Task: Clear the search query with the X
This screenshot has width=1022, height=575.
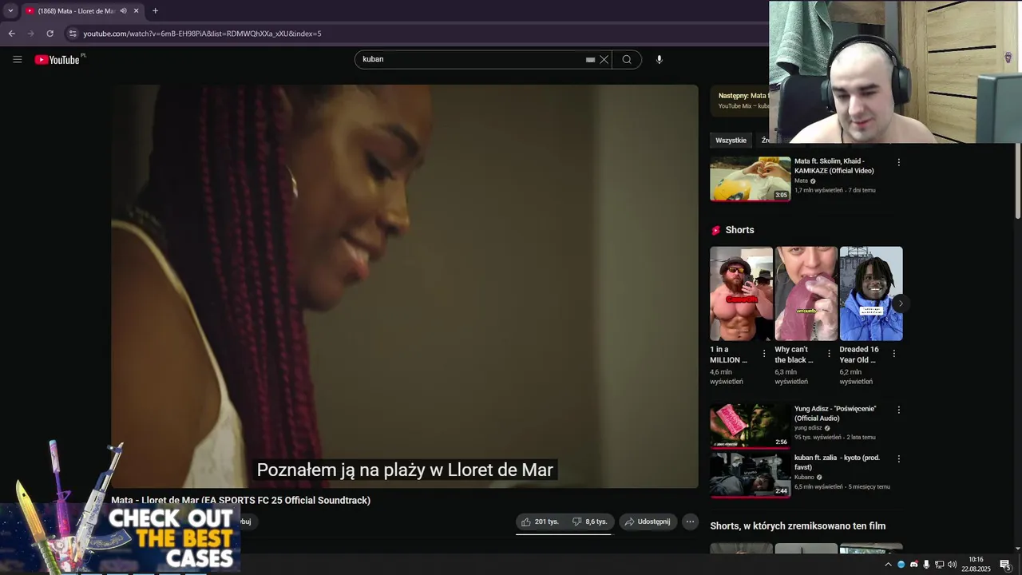Action: coord(604,59)
